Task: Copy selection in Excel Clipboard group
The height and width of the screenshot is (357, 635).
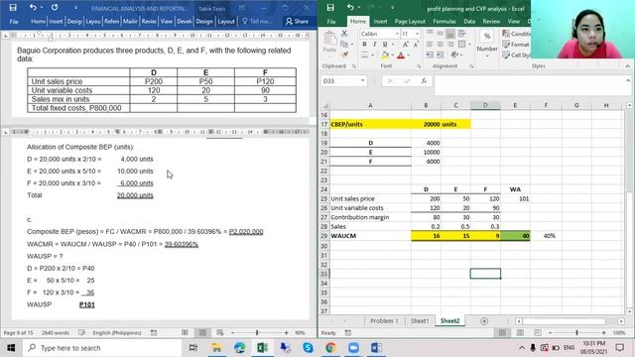Action: pos(344,44)
